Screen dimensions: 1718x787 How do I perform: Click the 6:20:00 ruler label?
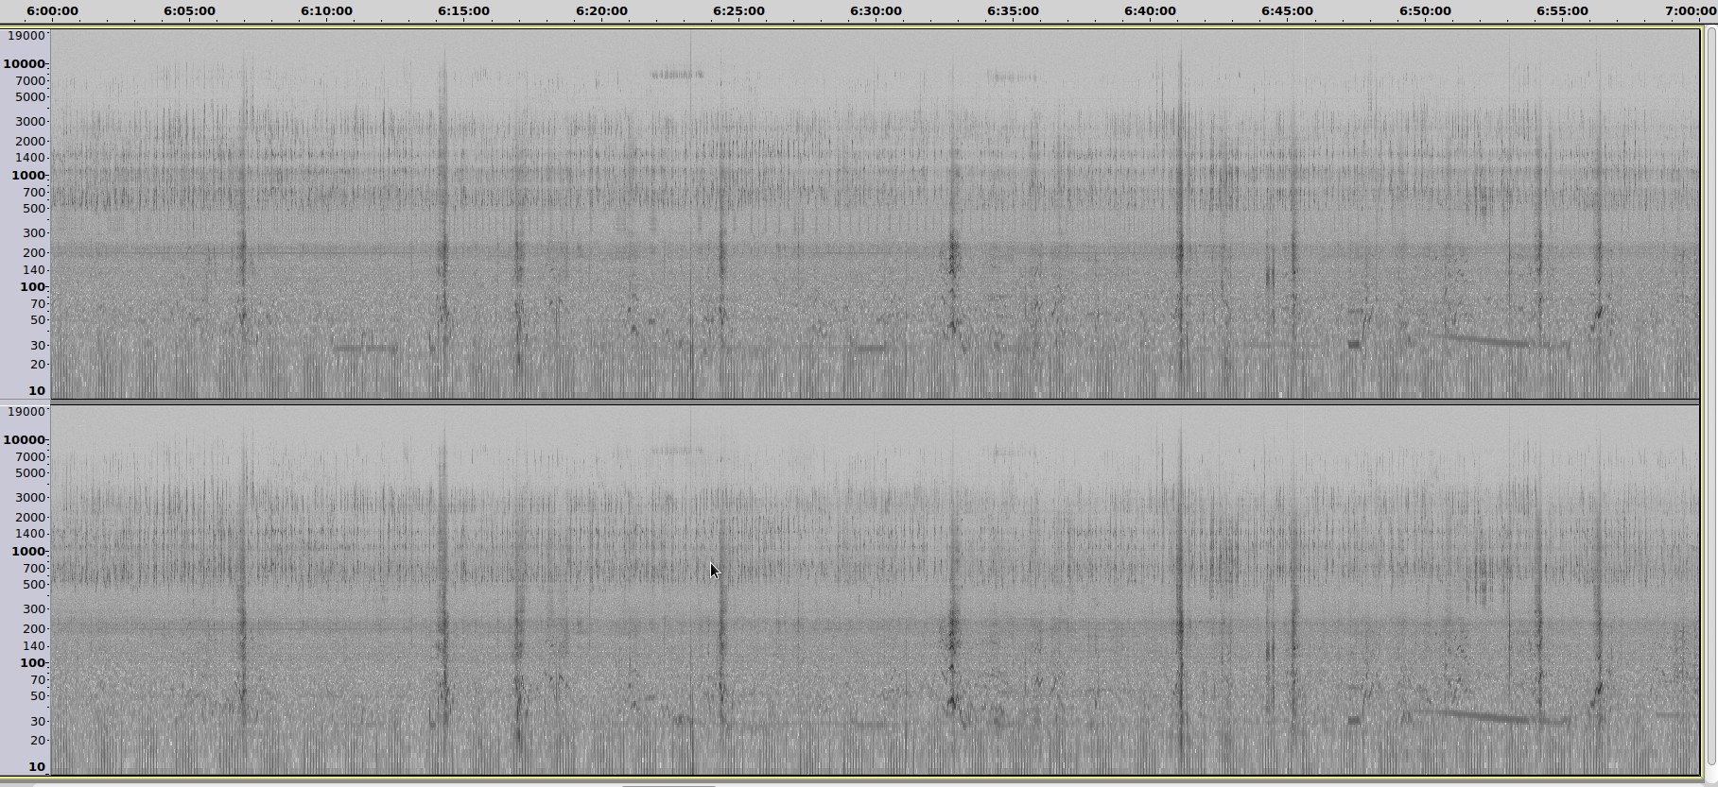coord(601,11)
